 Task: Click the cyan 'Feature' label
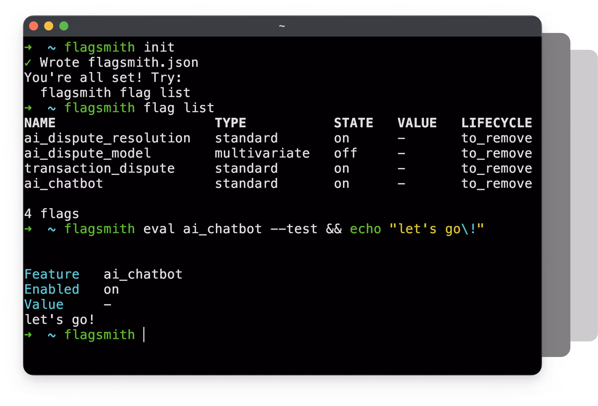tap(52, 274)
